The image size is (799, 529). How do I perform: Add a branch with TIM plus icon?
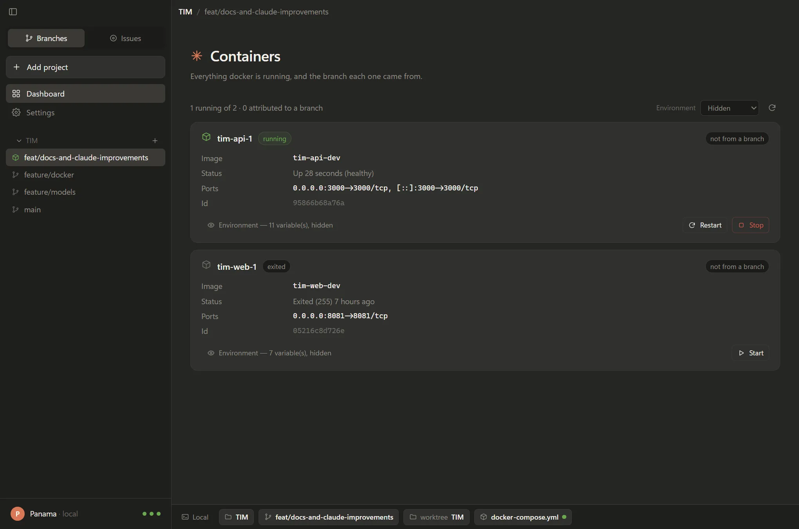155,140
